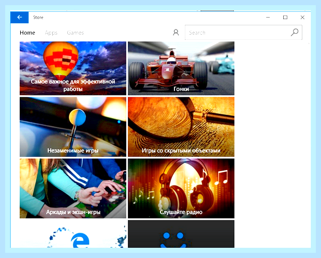This screenshot has width=321, height=258.
Task: Switch to the Apps tab
Action: [51, 33]
